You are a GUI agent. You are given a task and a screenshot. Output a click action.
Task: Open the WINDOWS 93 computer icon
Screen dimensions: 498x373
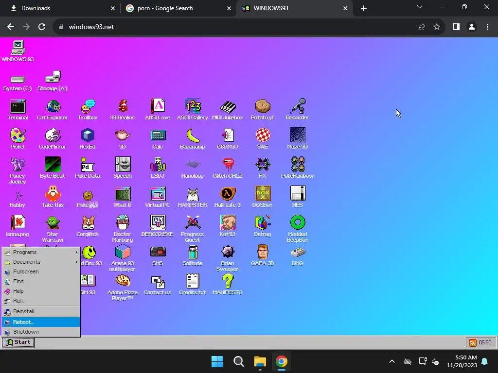(18, 51)
